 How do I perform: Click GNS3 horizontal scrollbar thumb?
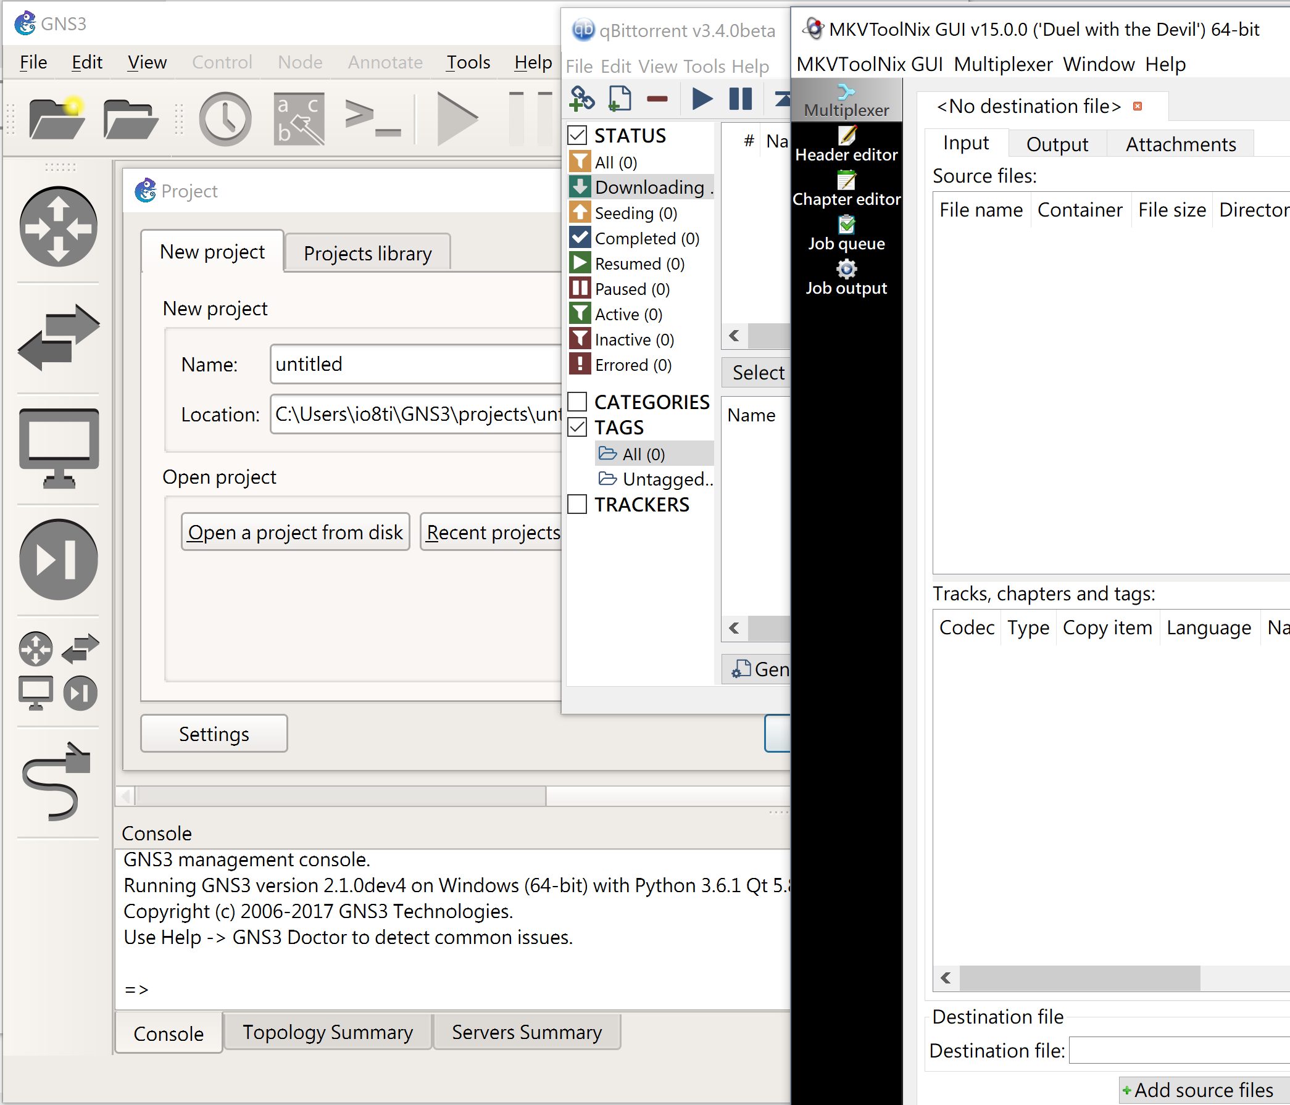click(341, 795)
